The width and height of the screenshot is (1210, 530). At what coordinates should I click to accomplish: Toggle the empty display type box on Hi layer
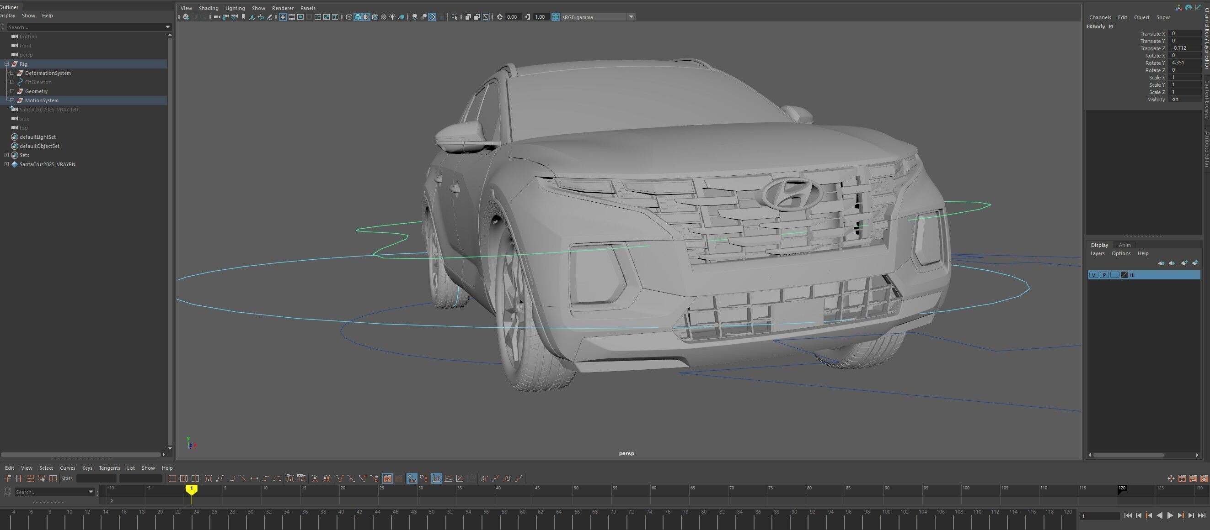pos(1114,275)
